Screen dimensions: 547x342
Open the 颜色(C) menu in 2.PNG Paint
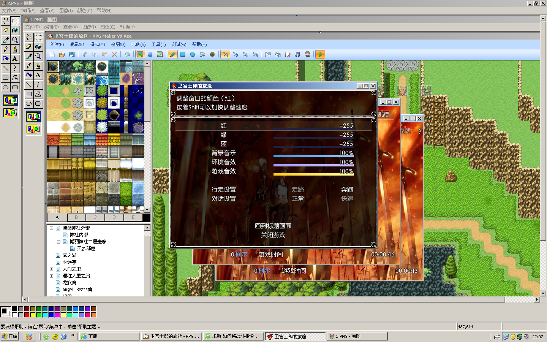pyautogui.click(x=84, y=11)
